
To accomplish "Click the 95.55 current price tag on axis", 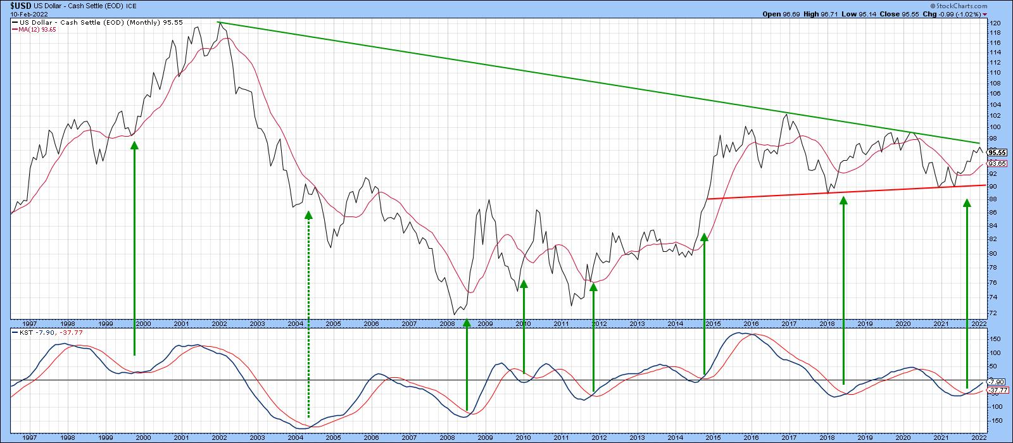I will (x=997, y=152).
